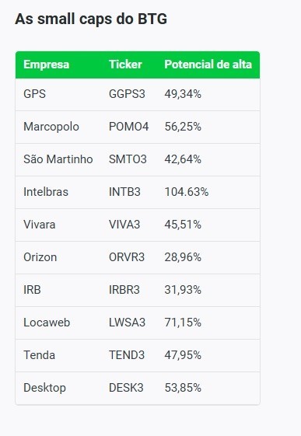The image size is (301, 436).
Task: Click the GGPS3 ticker
Action: [x=127, y=94]
